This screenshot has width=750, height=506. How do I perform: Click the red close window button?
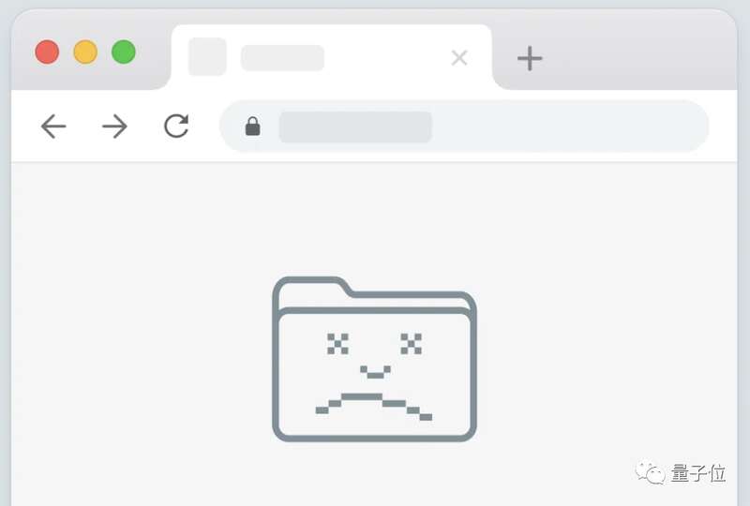(x=47, y=52)
